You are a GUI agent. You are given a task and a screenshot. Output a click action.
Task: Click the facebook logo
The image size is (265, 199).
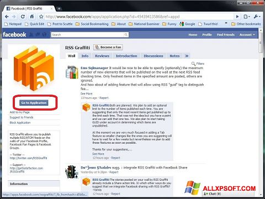coord(14,34)
